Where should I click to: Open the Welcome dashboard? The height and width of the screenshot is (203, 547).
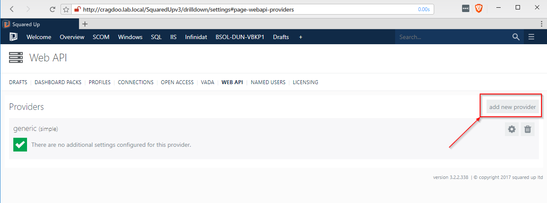tap(39, 37)
